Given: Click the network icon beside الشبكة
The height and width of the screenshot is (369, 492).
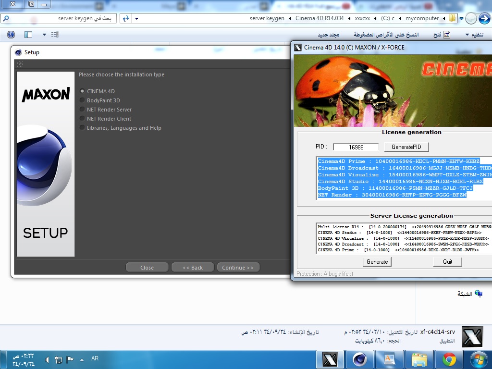Looking at the screenshot, I should pos(479,294).
